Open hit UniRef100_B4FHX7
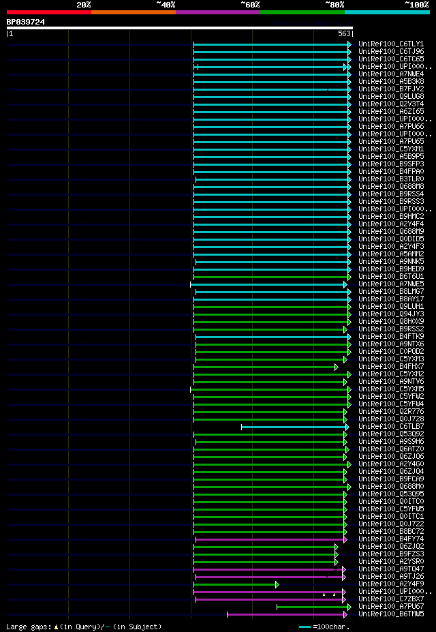436x632 pixels. coord(391,366)
